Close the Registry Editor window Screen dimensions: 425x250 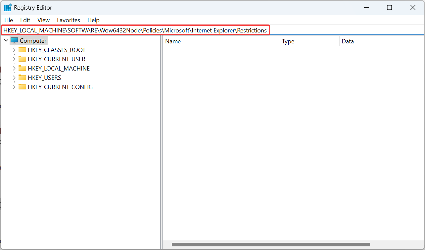(x=413, y=8)
